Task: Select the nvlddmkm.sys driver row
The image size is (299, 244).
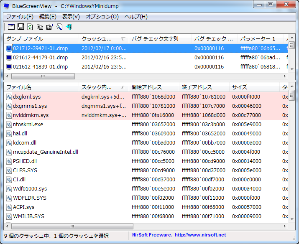Action: tap(31, 115)
